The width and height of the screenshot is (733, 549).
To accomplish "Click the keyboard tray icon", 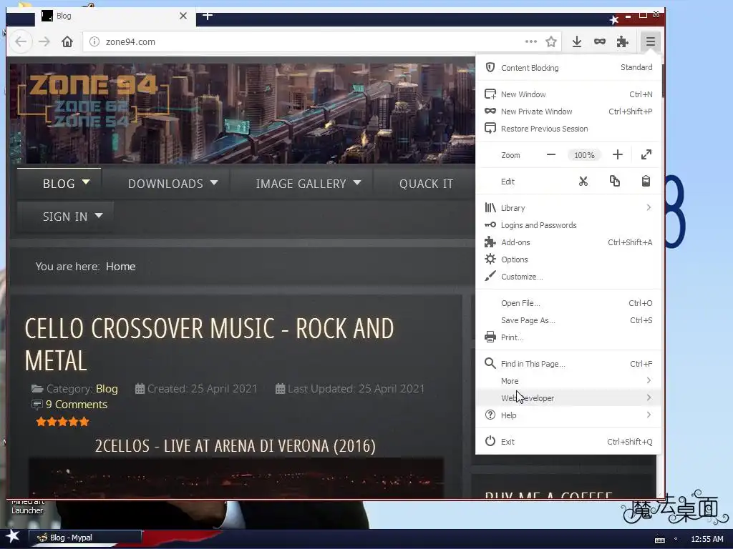I will click(x=660, y=540).
